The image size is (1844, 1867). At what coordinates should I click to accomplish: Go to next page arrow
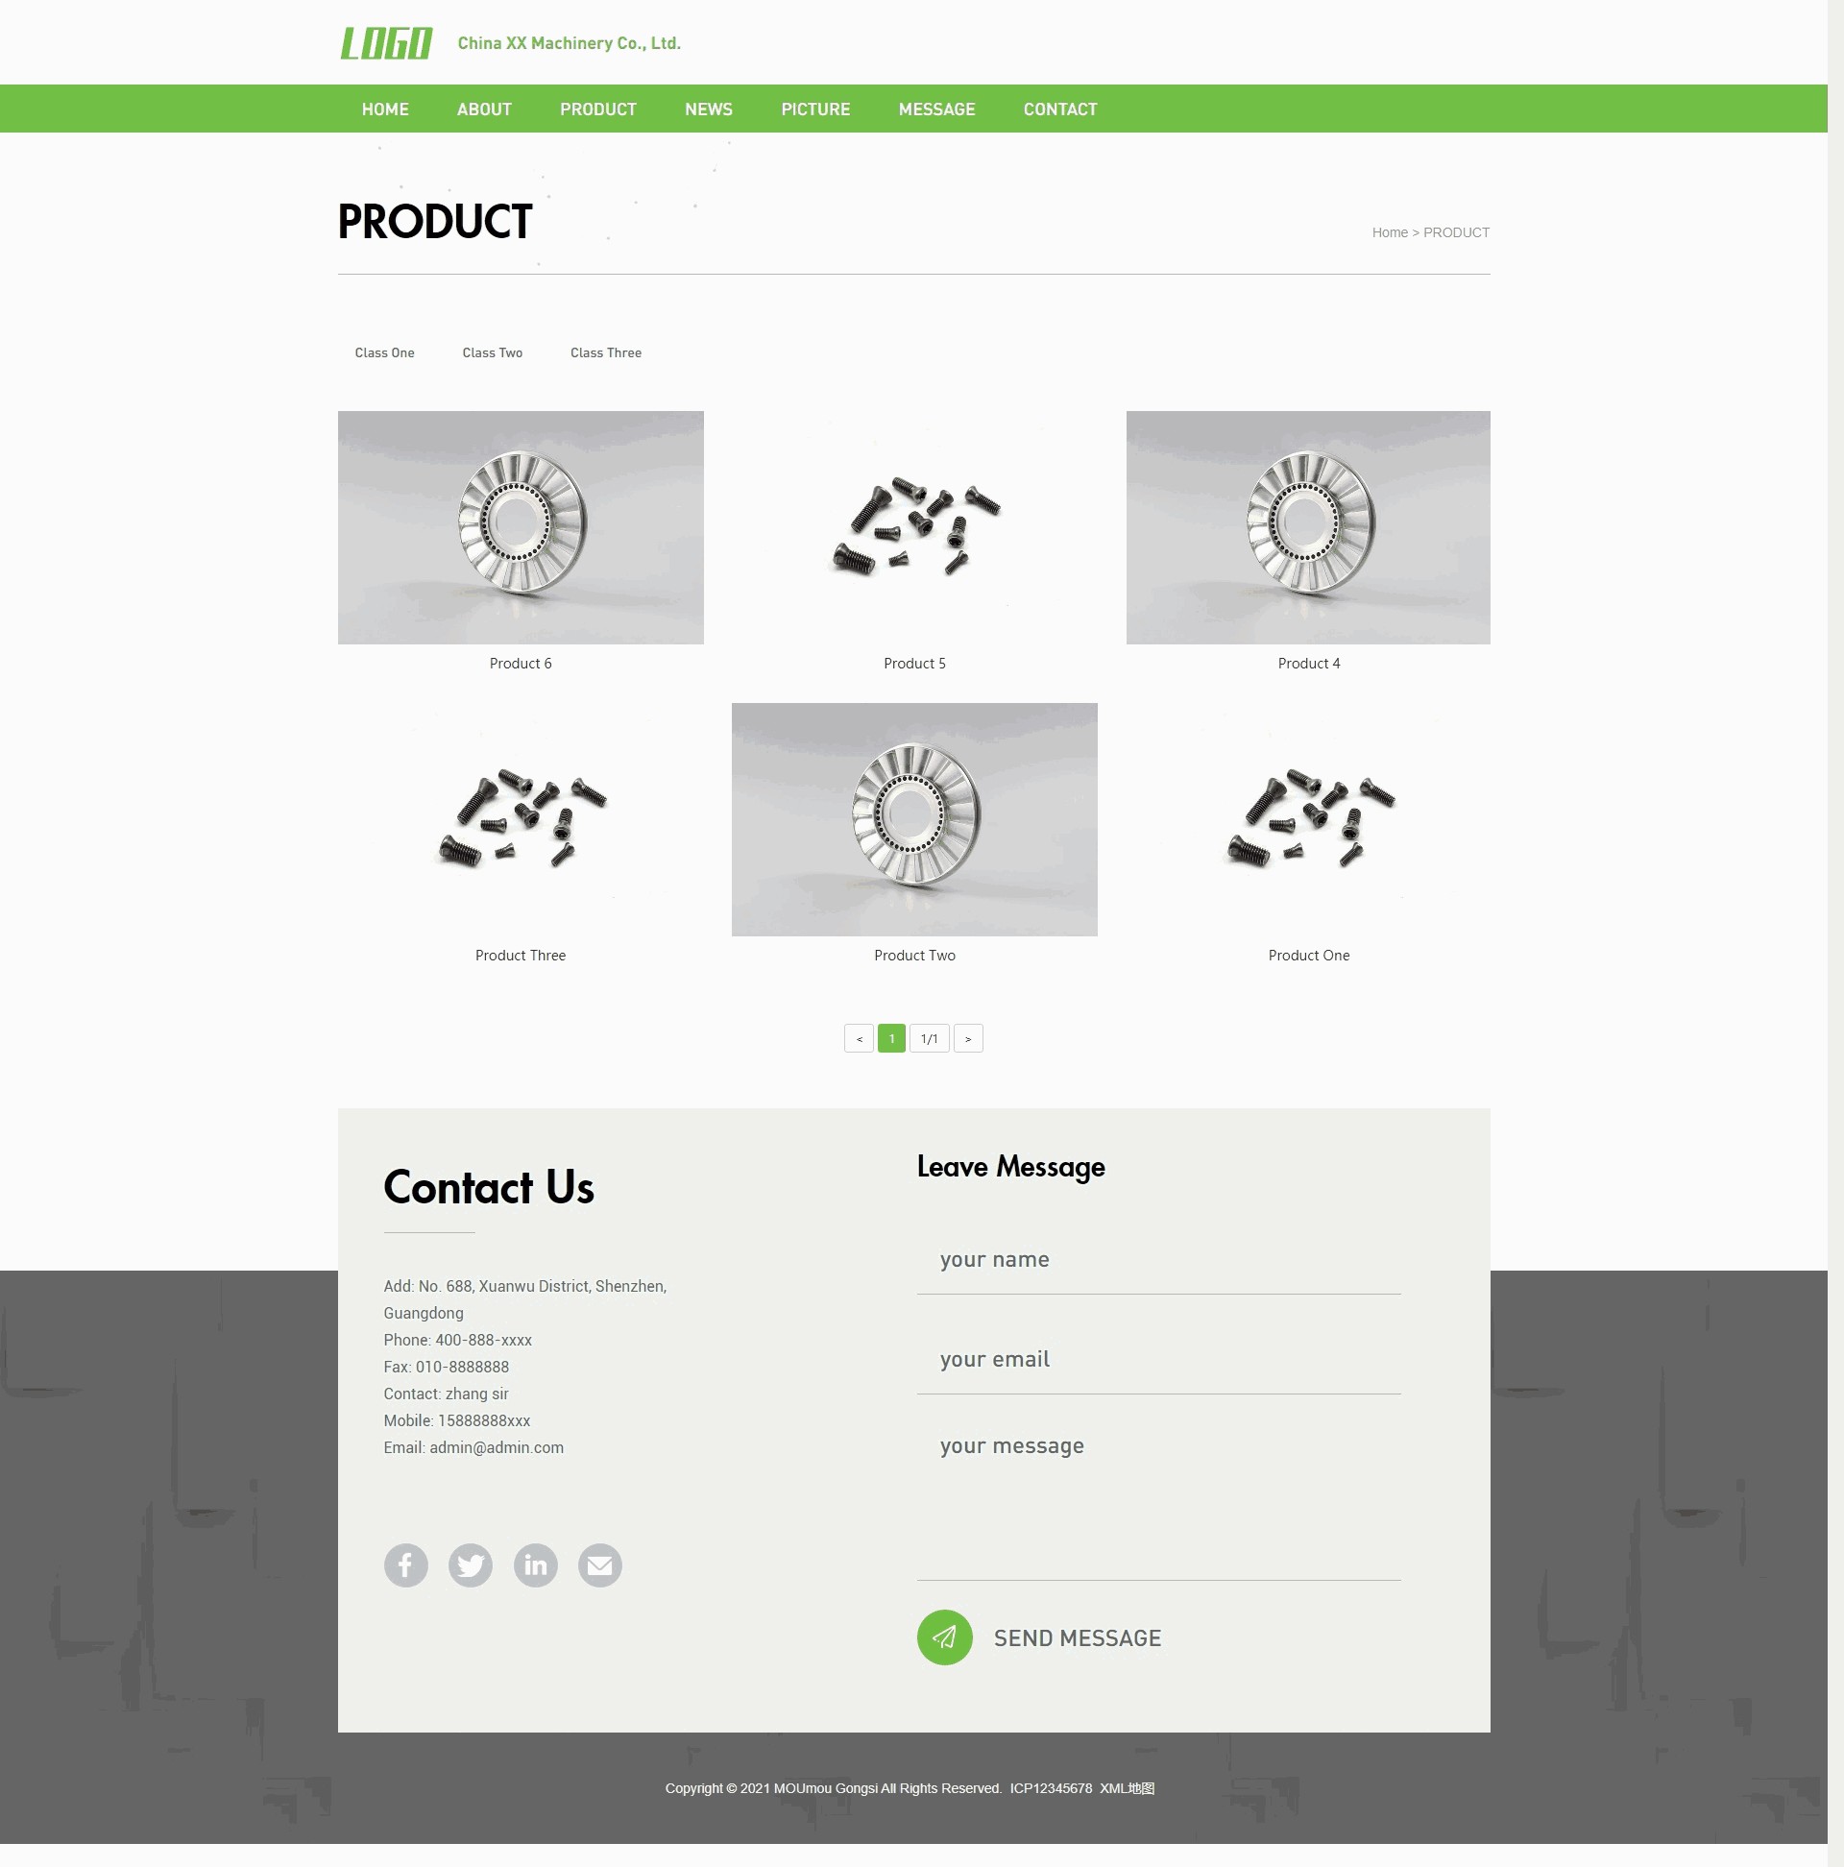967,1039
